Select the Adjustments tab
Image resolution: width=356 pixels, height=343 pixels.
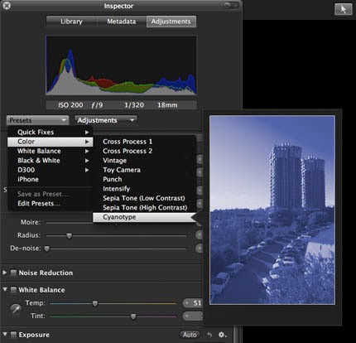coord(171,22)
